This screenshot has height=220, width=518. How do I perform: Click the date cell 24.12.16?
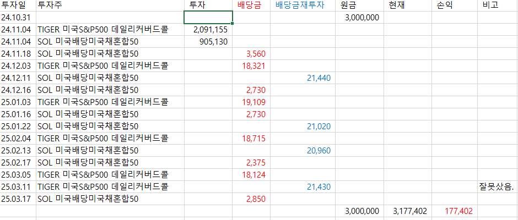coord(18,90)
